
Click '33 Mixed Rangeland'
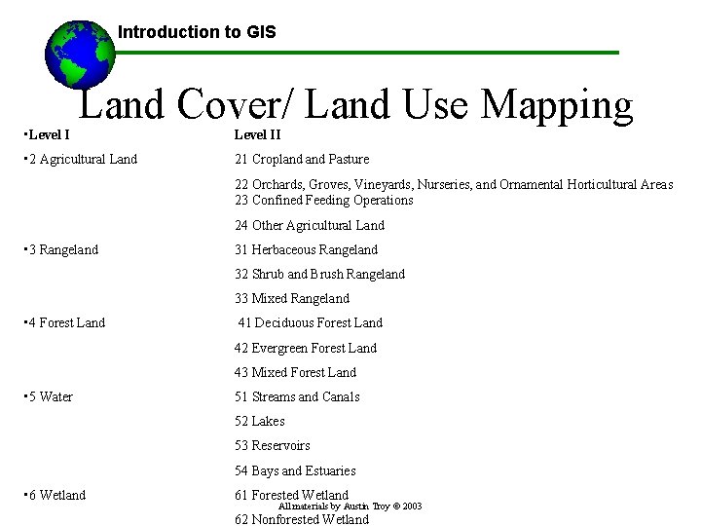pyautogui.click(x=292, y=298)
